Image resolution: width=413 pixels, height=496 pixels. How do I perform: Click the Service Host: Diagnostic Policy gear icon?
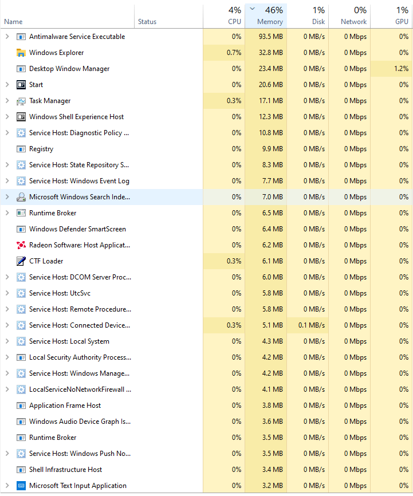click(21, 133)
